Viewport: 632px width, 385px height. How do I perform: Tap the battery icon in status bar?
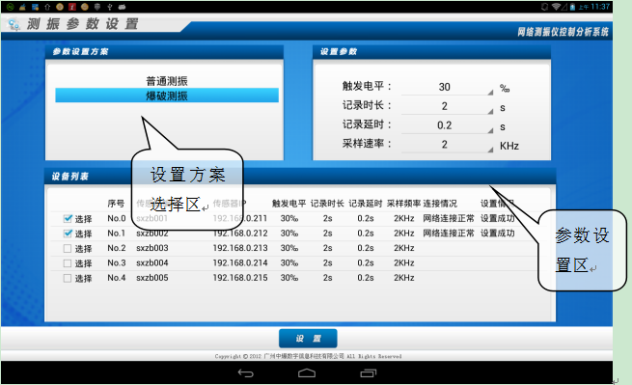tap(572, 7)
